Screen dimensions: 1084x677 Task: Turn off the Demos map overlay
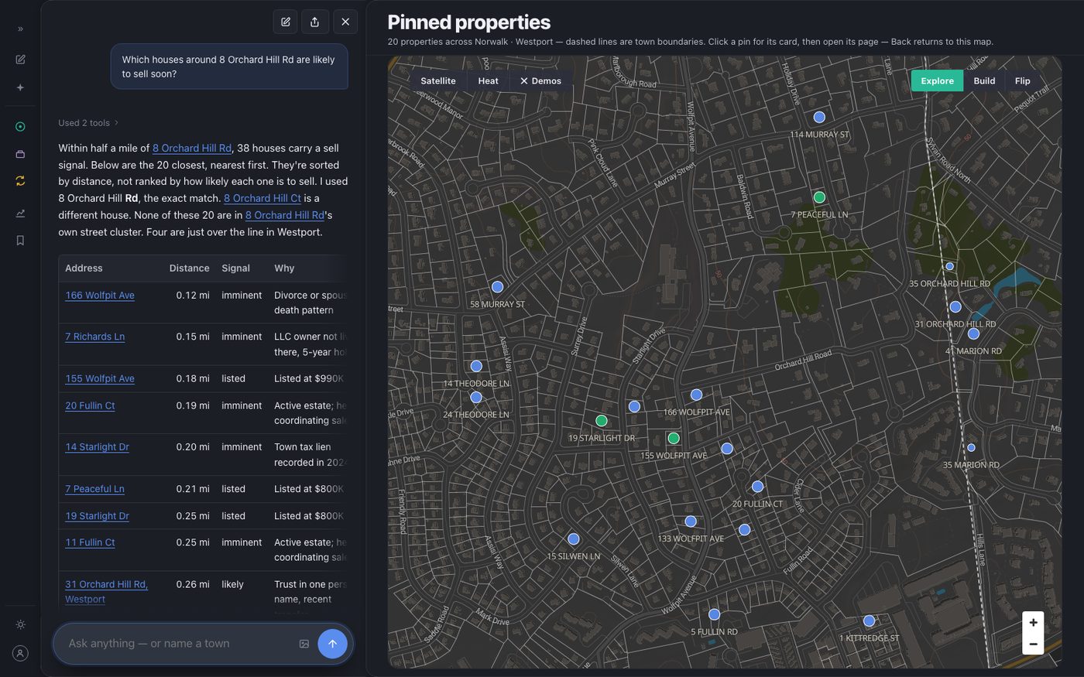[540, 80]
